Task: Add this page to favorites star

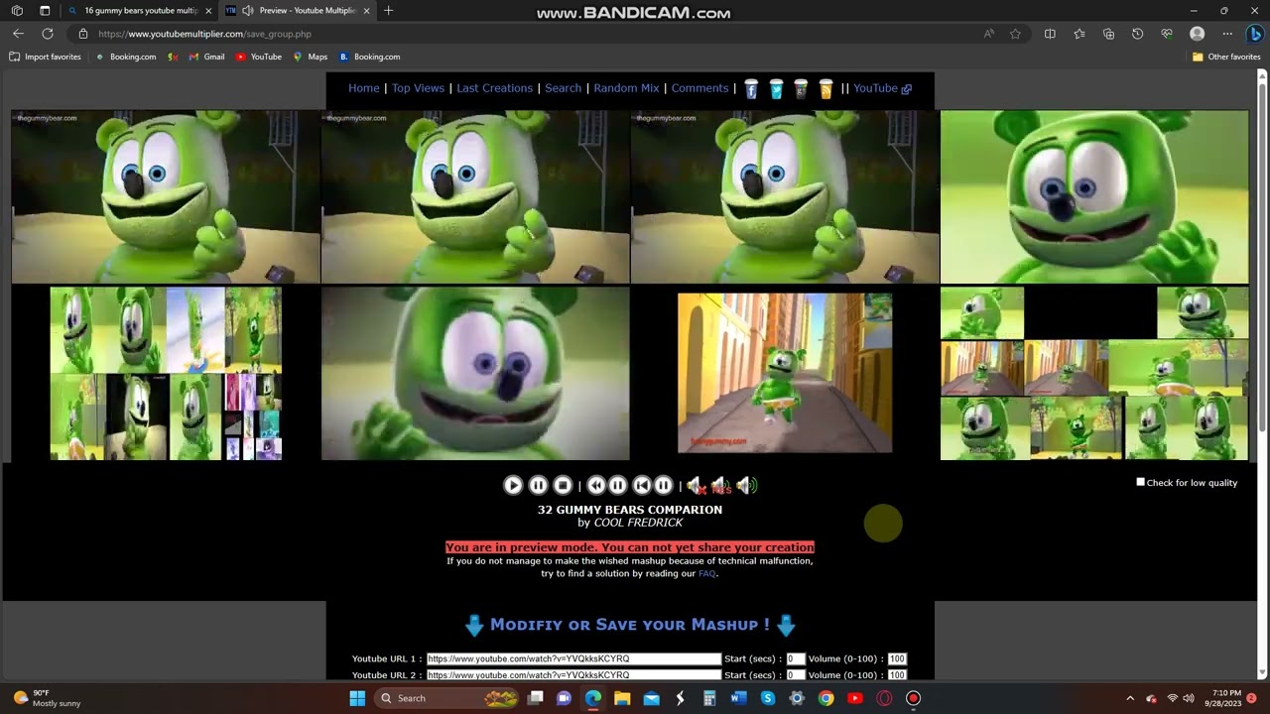Action: click(x=1015, y=34)
